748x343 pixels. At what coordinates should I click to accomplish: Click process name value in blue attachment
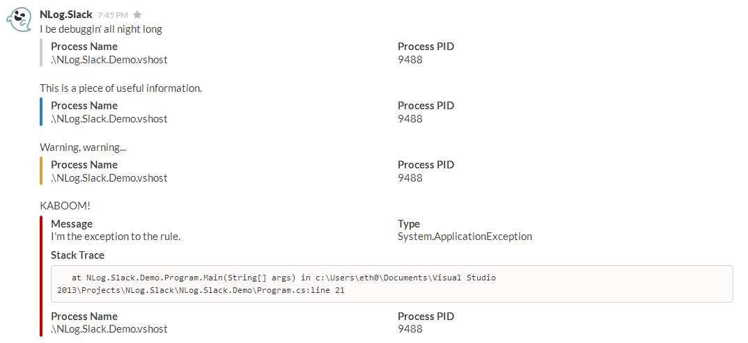[109, 119]
